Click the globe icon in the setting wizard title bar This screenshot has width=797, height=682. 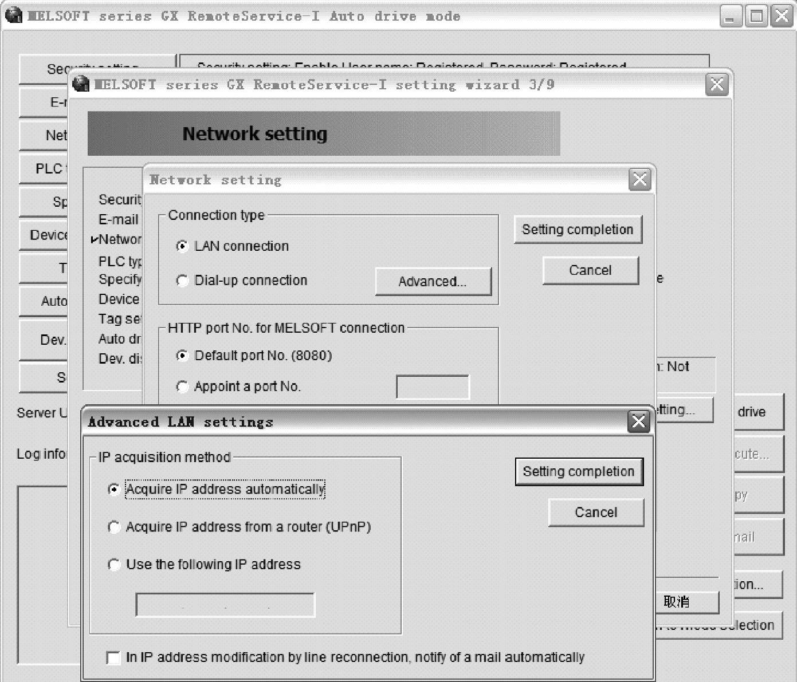(x=81, y=84)
